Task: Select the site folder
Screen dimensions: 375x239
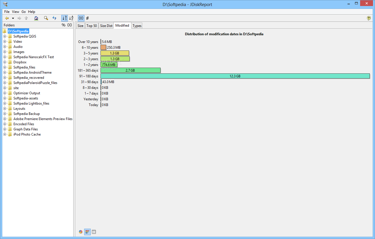Action: click(16, 88)
